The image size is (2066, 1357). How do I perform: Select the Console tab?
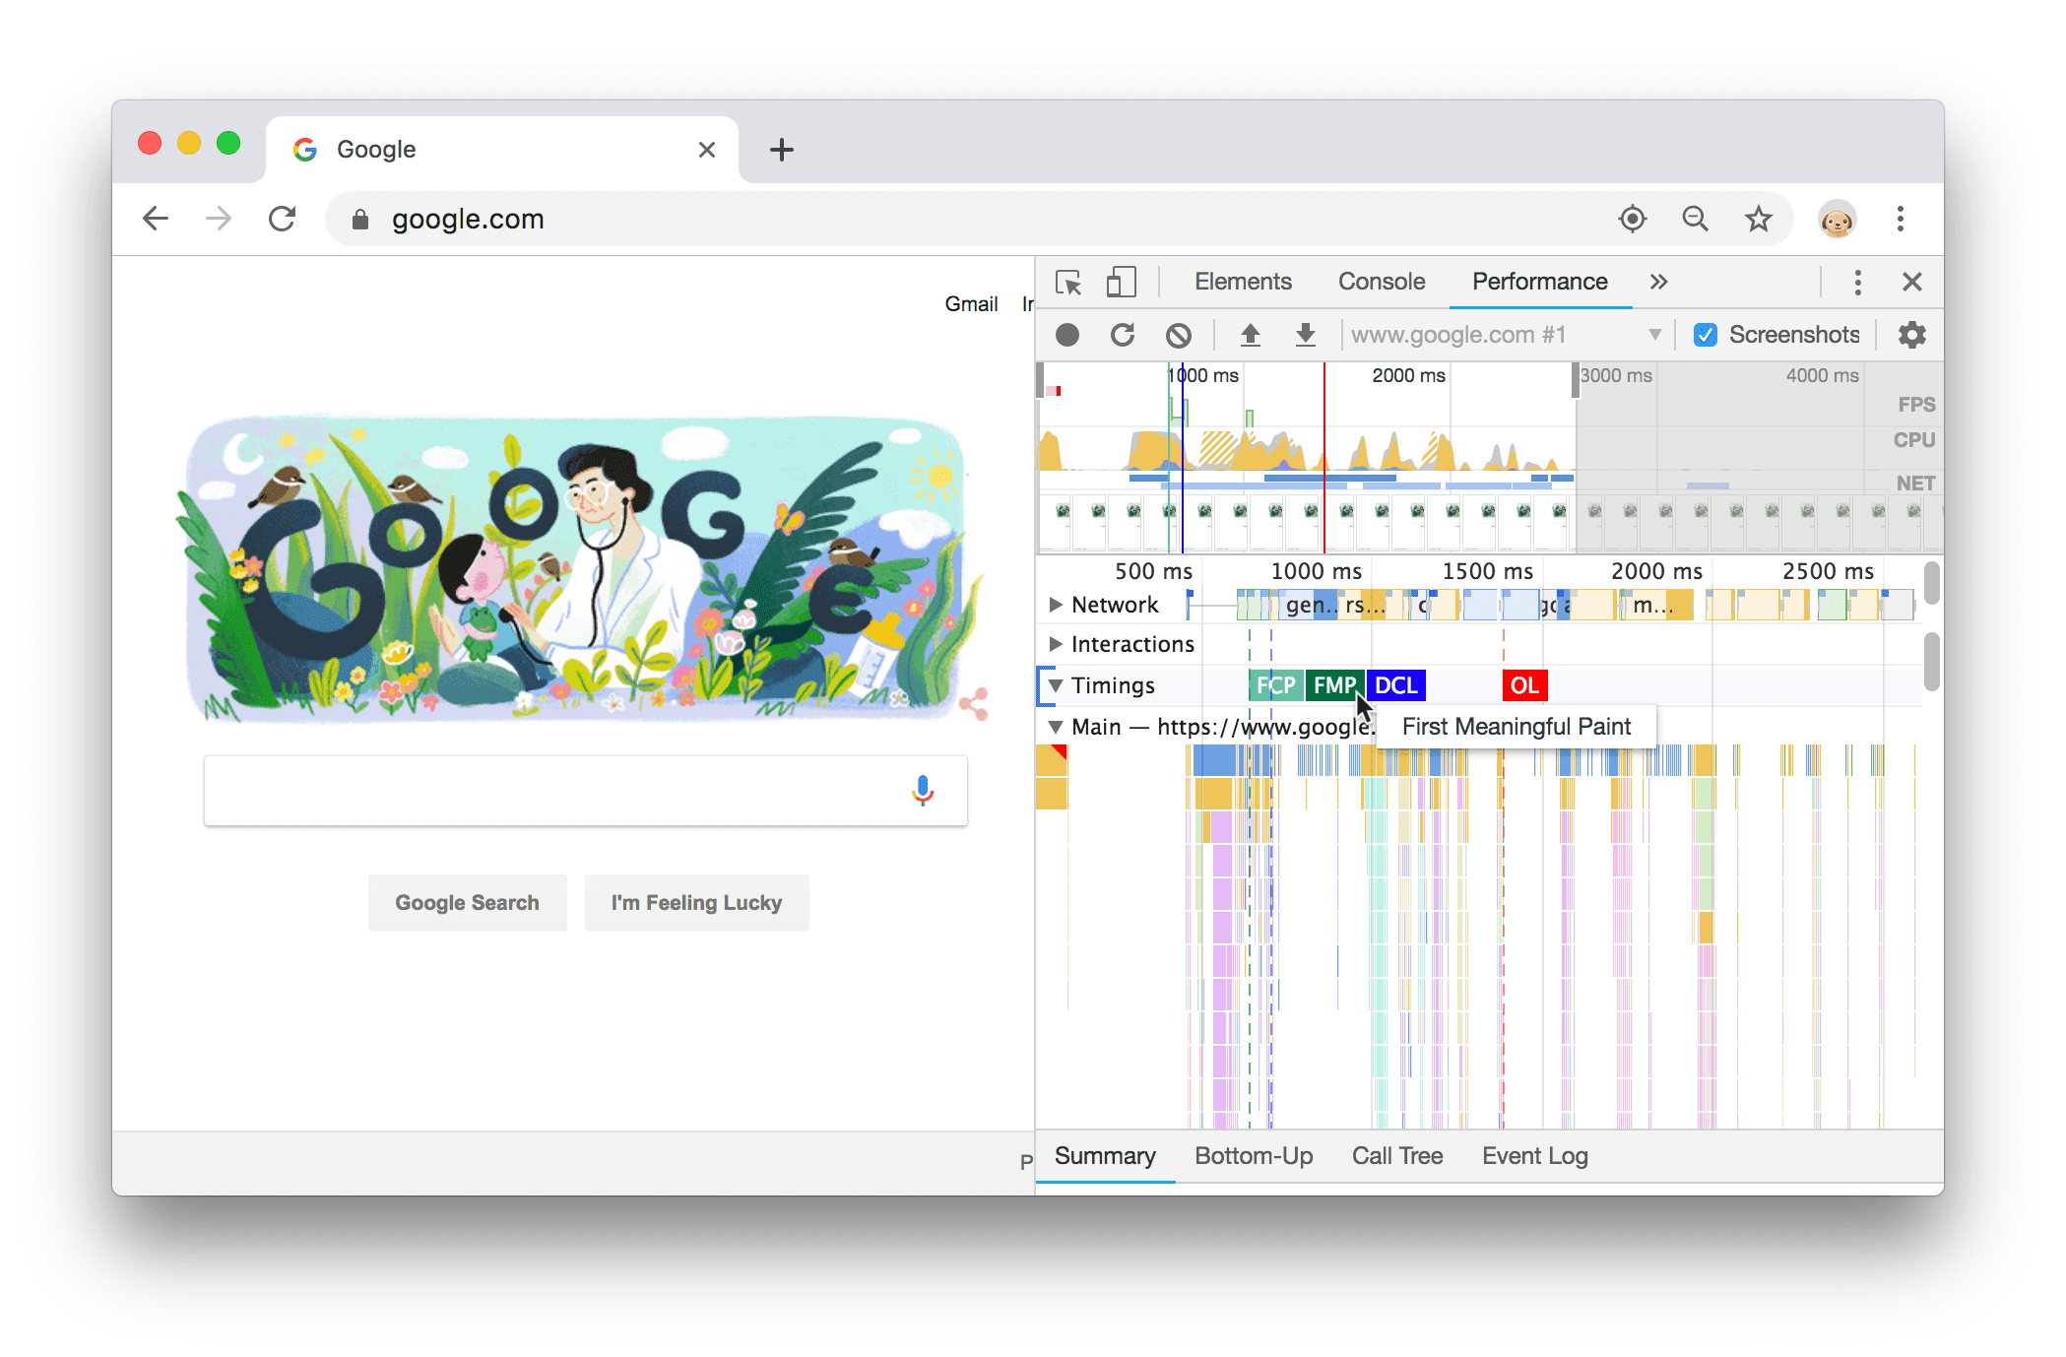[x=1380, y=281]
